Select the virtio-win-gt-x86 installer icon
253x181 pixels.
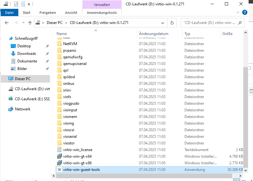59,163
